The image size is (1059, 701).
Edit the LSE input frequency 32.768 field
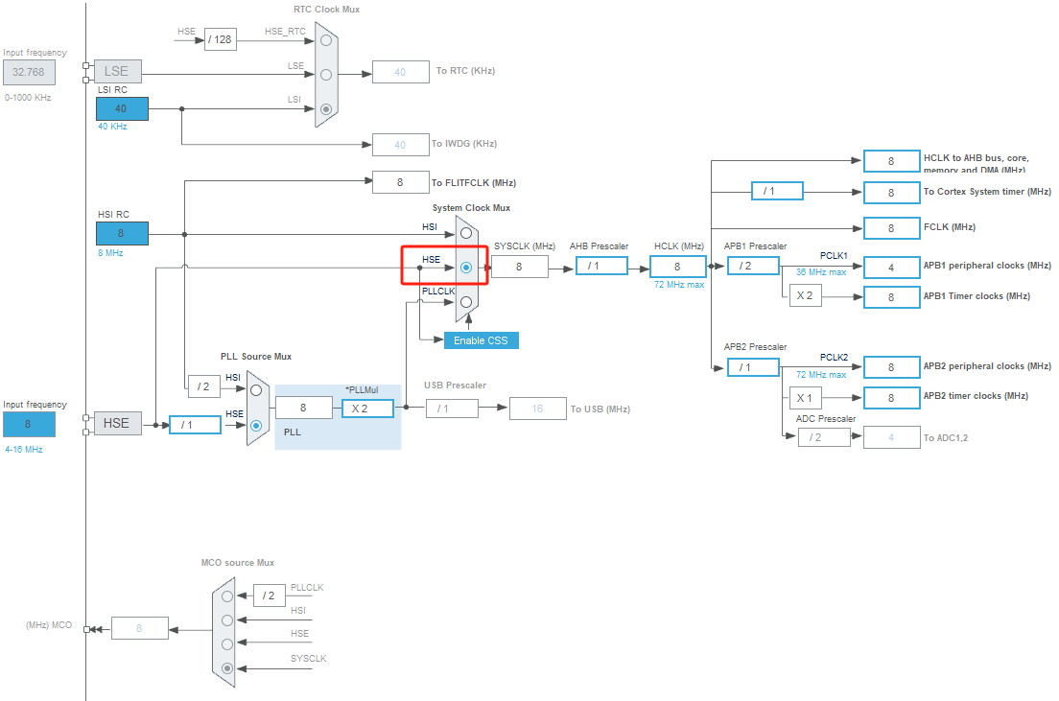click(28, 72)
